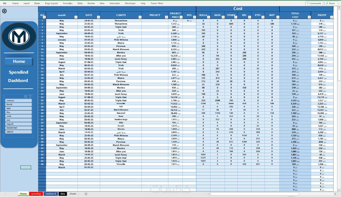Switch to the Dashbord sheet tab
The height and width of the screenshot is (197, 341).
coord(51,194)
